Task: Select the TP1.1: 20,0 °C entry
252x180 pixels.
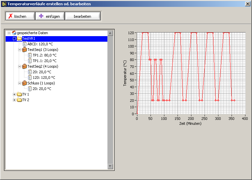Action: point(44,61)
